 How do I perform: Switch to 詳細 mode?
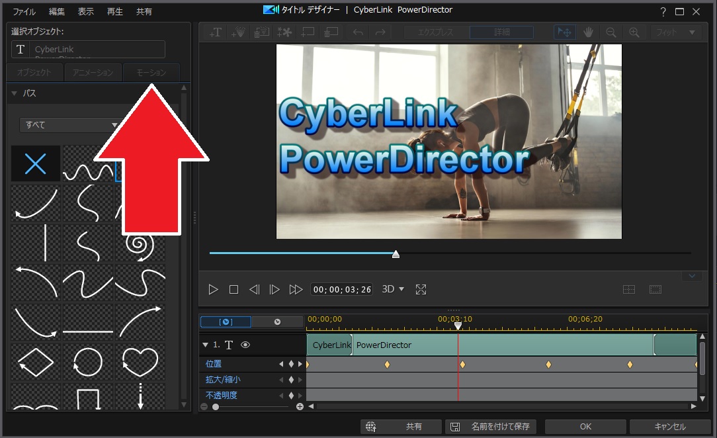pyautogui.click(x=501, y=32)
